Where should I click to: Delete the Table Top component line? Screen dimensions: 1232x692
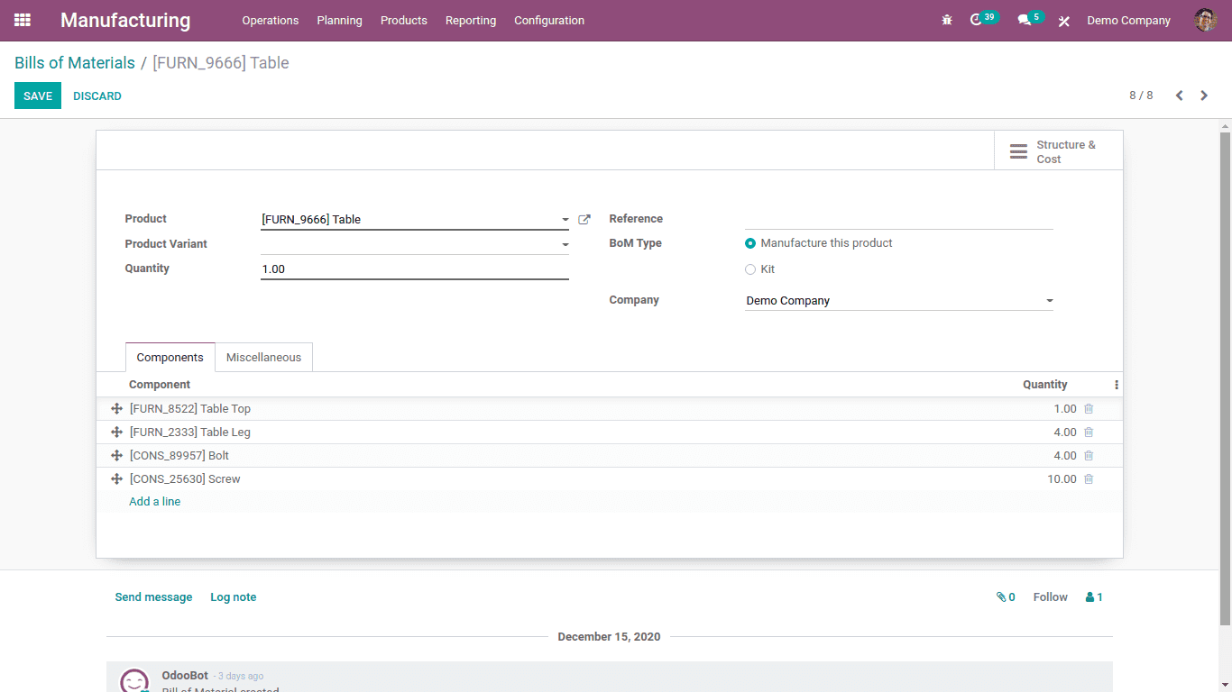click(x=1089, y=409)
